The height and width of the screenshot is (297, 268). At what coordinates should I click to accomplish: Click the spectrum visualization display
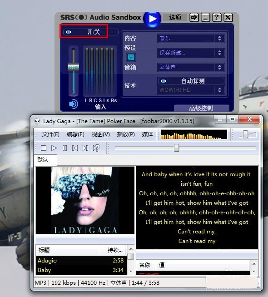(194, 134)
